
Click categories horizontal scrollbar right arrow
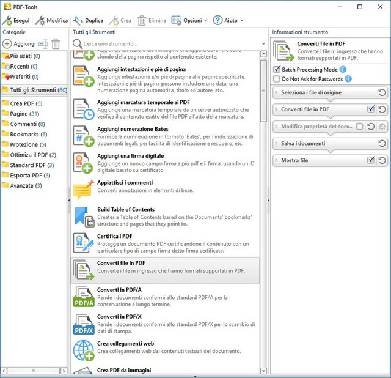(64, 371)
